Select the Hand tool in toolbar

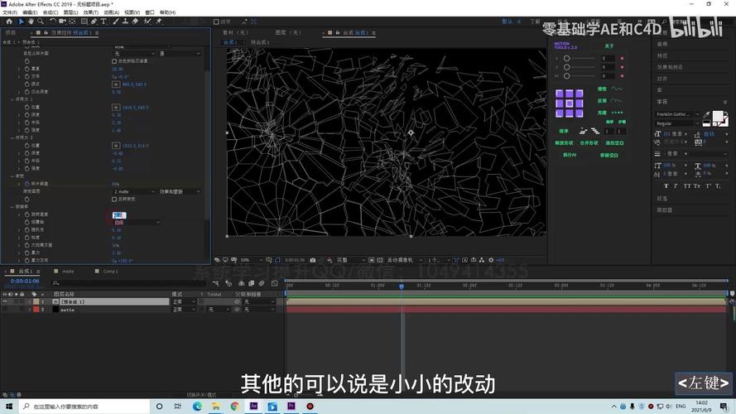(x=31, y=22)
